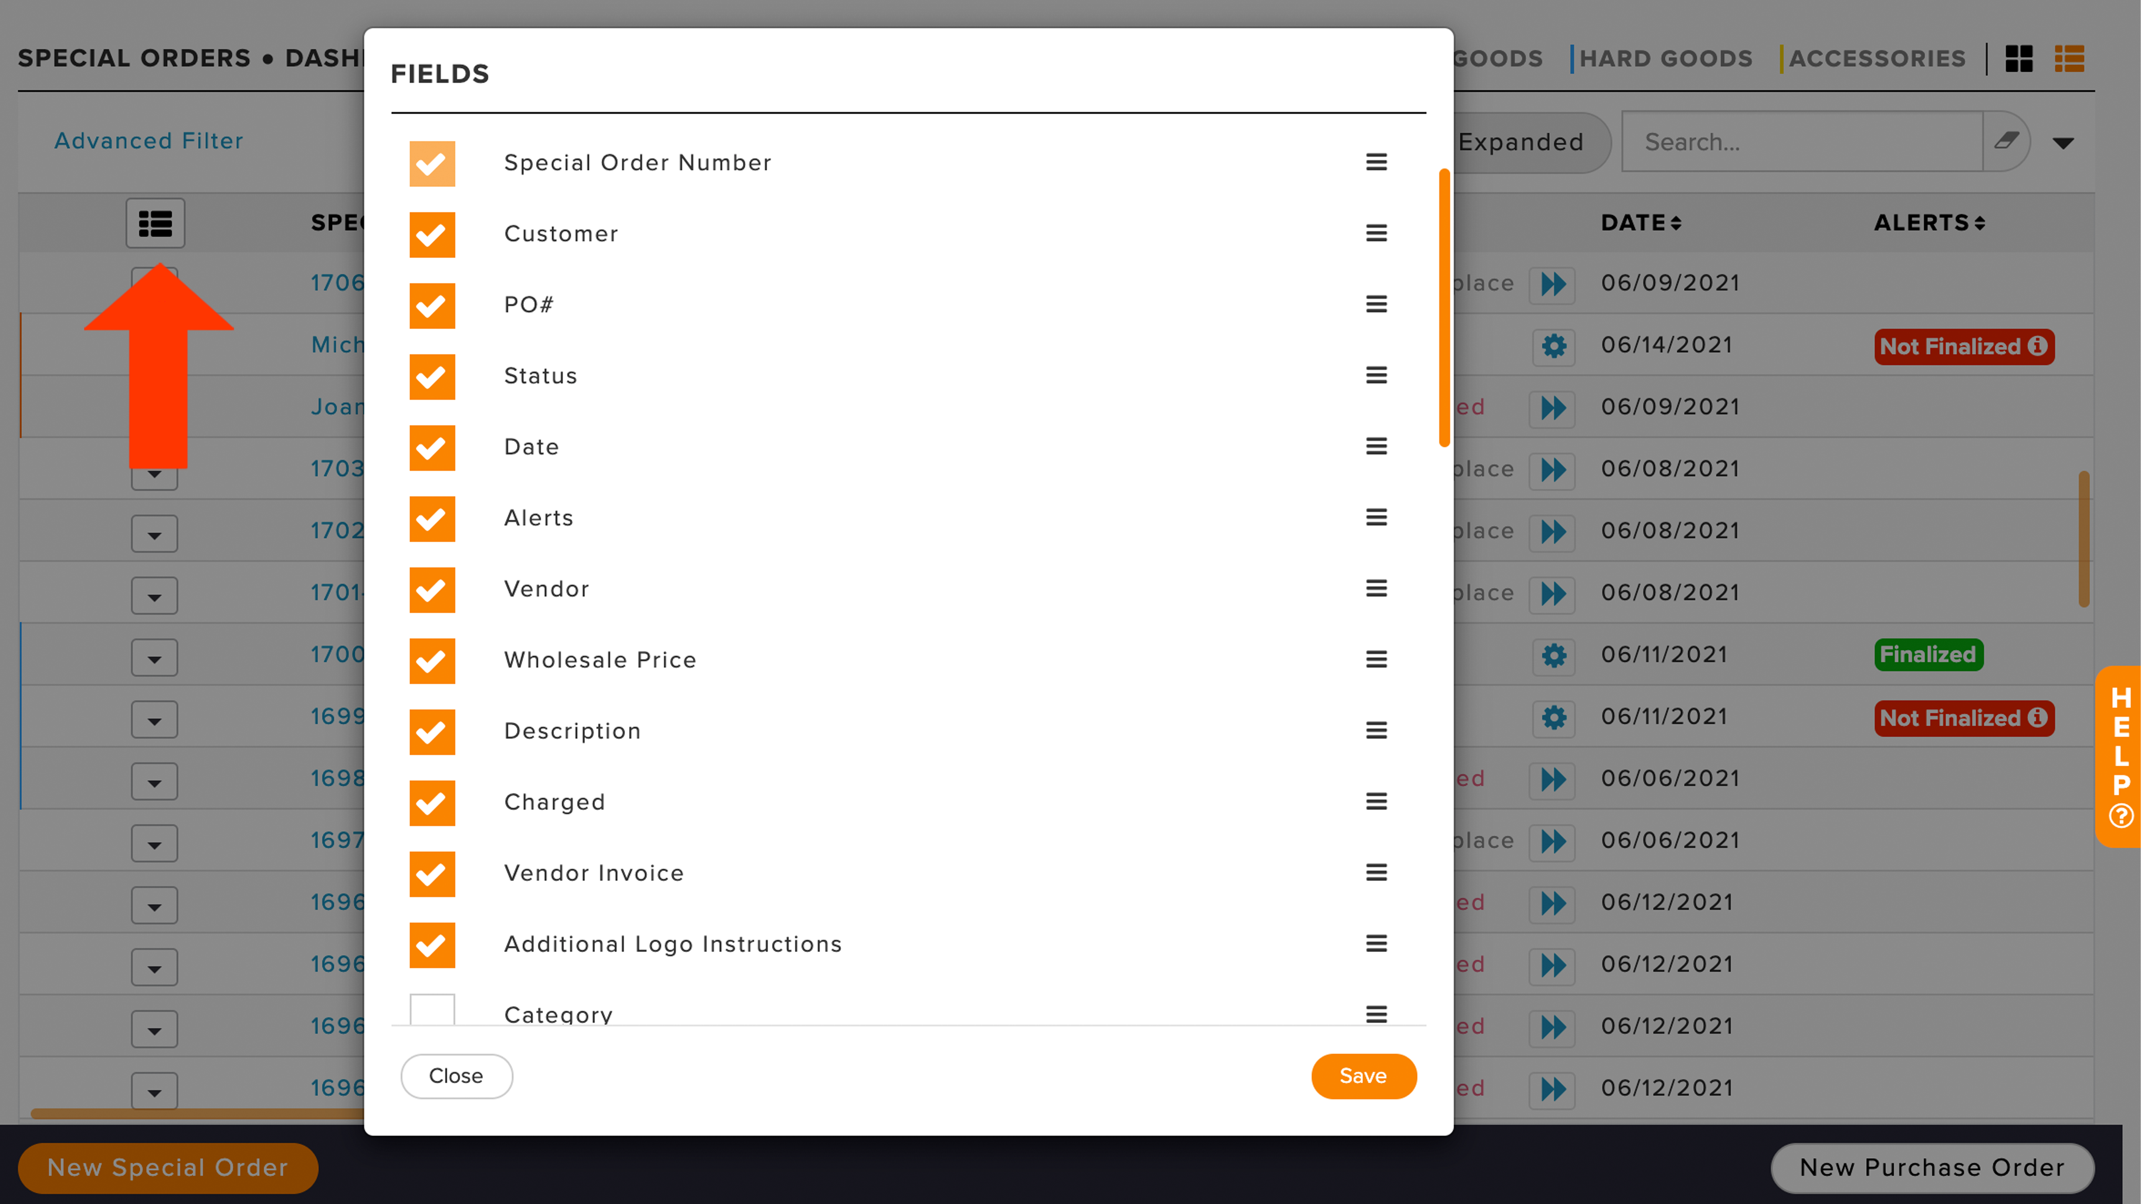The width and height of the screenshot is (2141, 1204).
Task: Uncheck the Vendor field checkbox
Action: (432, 589)
